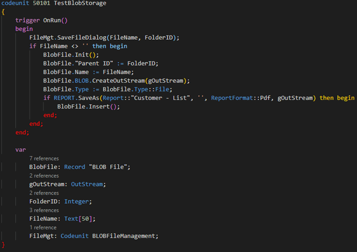
Task: Click 'Integer' type in FolderID declaration
Action: coord(76,201)
